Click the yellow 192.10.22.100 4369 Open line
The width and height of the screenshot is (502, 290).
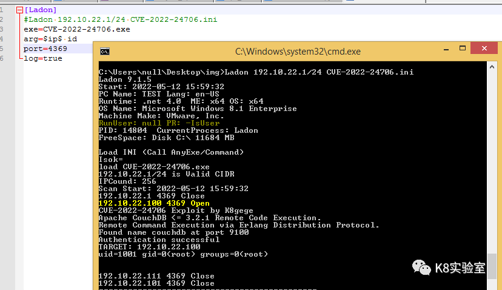tap(154, 203)
